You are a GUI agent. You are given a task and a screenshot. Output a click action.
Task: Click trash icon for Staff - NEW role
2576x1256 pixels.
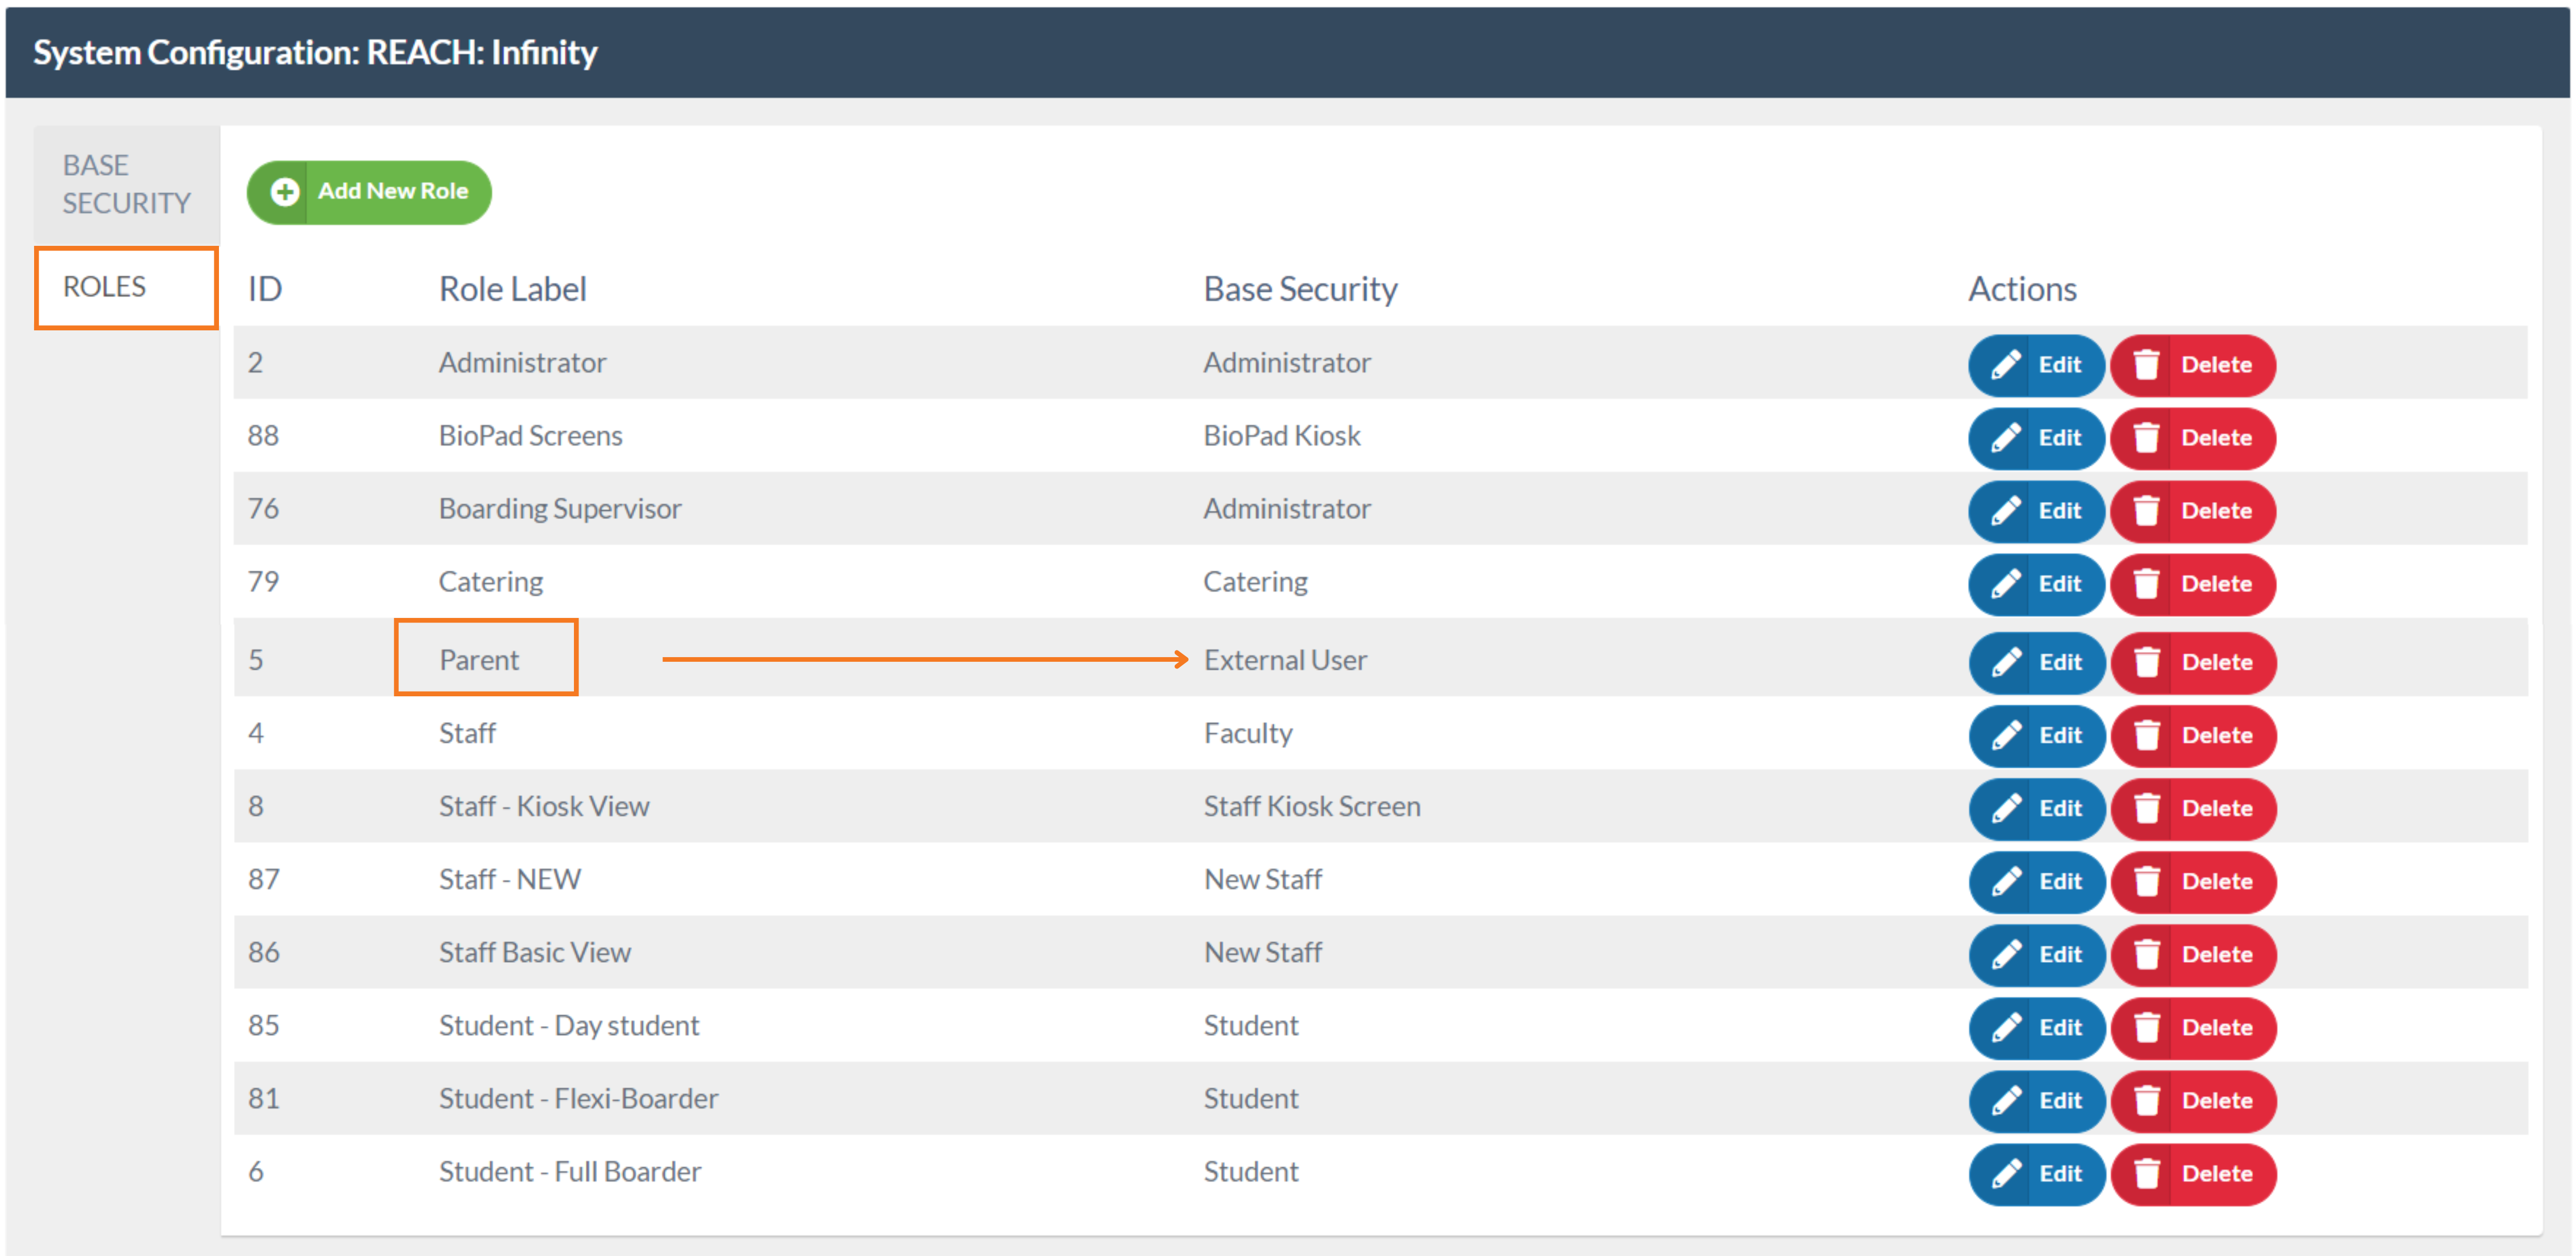[2146, 881]
